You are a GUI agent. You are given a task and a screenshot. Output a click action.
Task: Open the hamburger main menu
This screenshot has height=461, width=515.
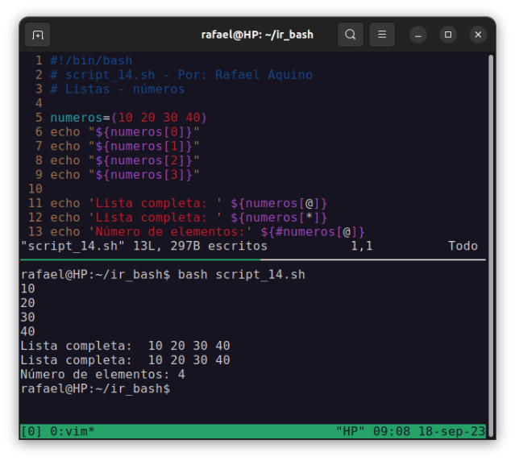click(382, 35)
